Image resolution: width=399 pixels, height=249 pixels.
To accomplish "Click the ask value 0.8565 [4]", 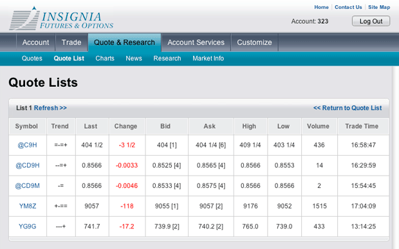I will (211, 165).
